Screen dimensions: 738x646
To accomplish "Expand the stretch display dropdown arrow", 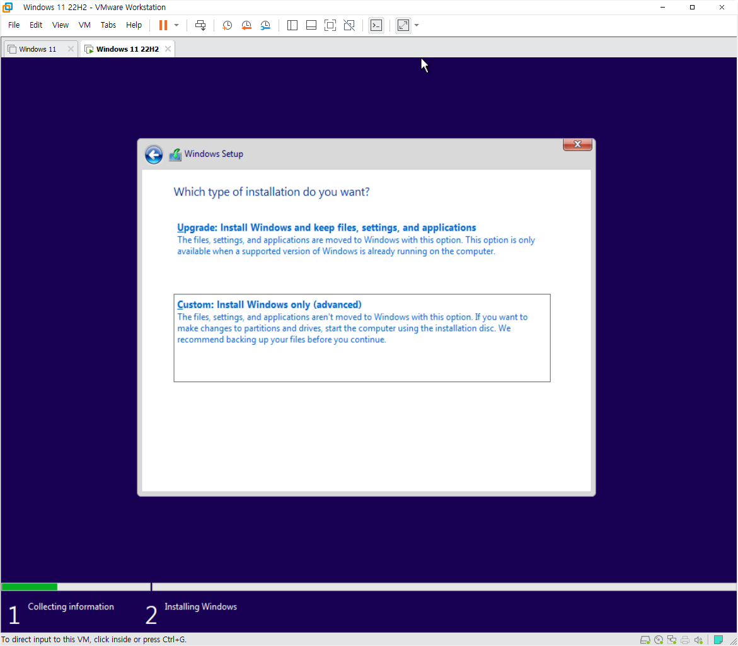I will pyautogui.click(x=417, y=25).
